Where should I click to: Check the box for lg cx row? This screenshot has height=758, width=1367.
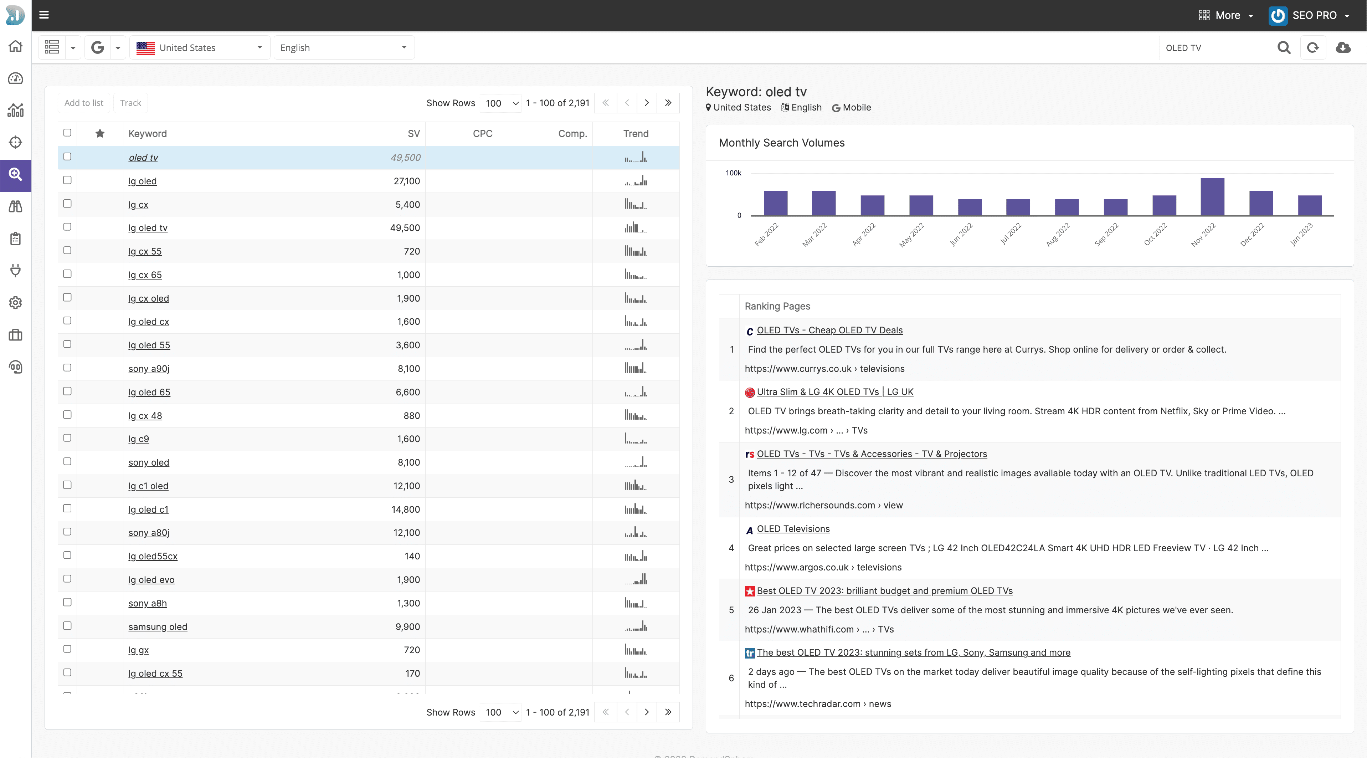67,203
